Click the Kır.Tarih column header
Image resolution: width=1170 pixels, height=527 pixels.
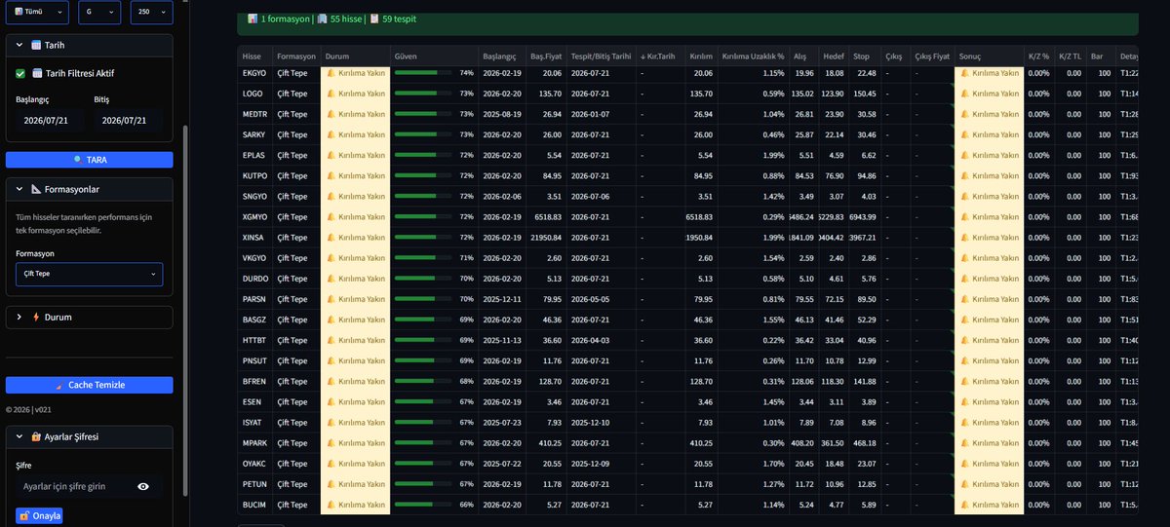[x=661, y=56]
